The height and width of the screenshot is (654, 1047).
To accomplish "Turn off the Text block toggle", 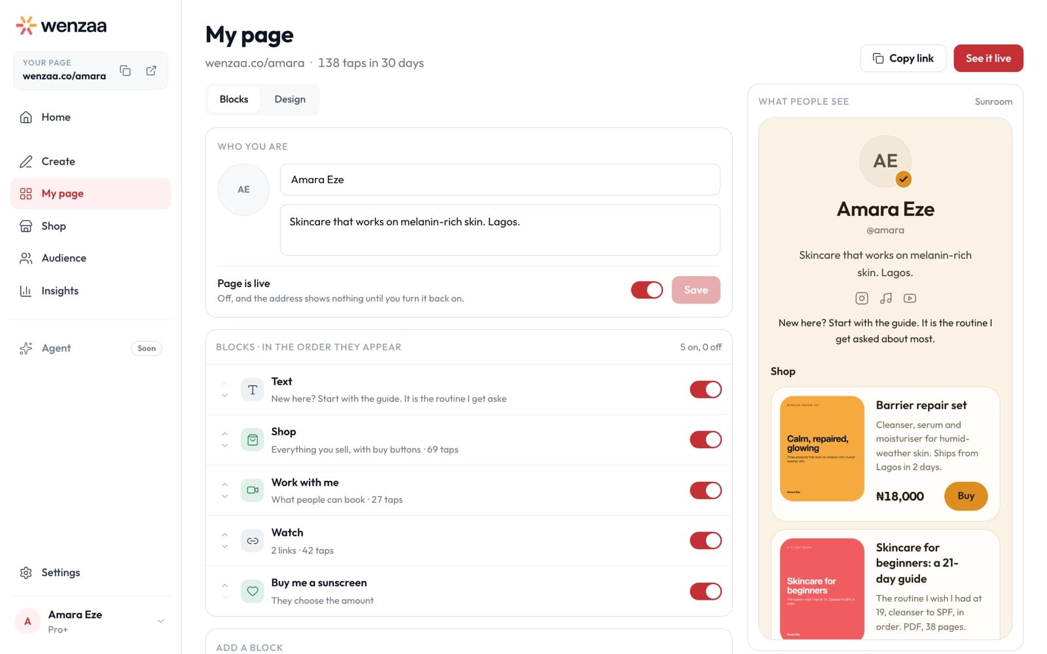I will (x=705, y=390).
